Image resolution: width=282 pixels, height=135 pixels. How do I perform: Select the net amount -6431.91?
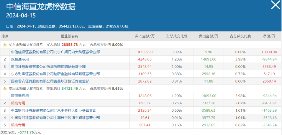[x=269, y=103]
